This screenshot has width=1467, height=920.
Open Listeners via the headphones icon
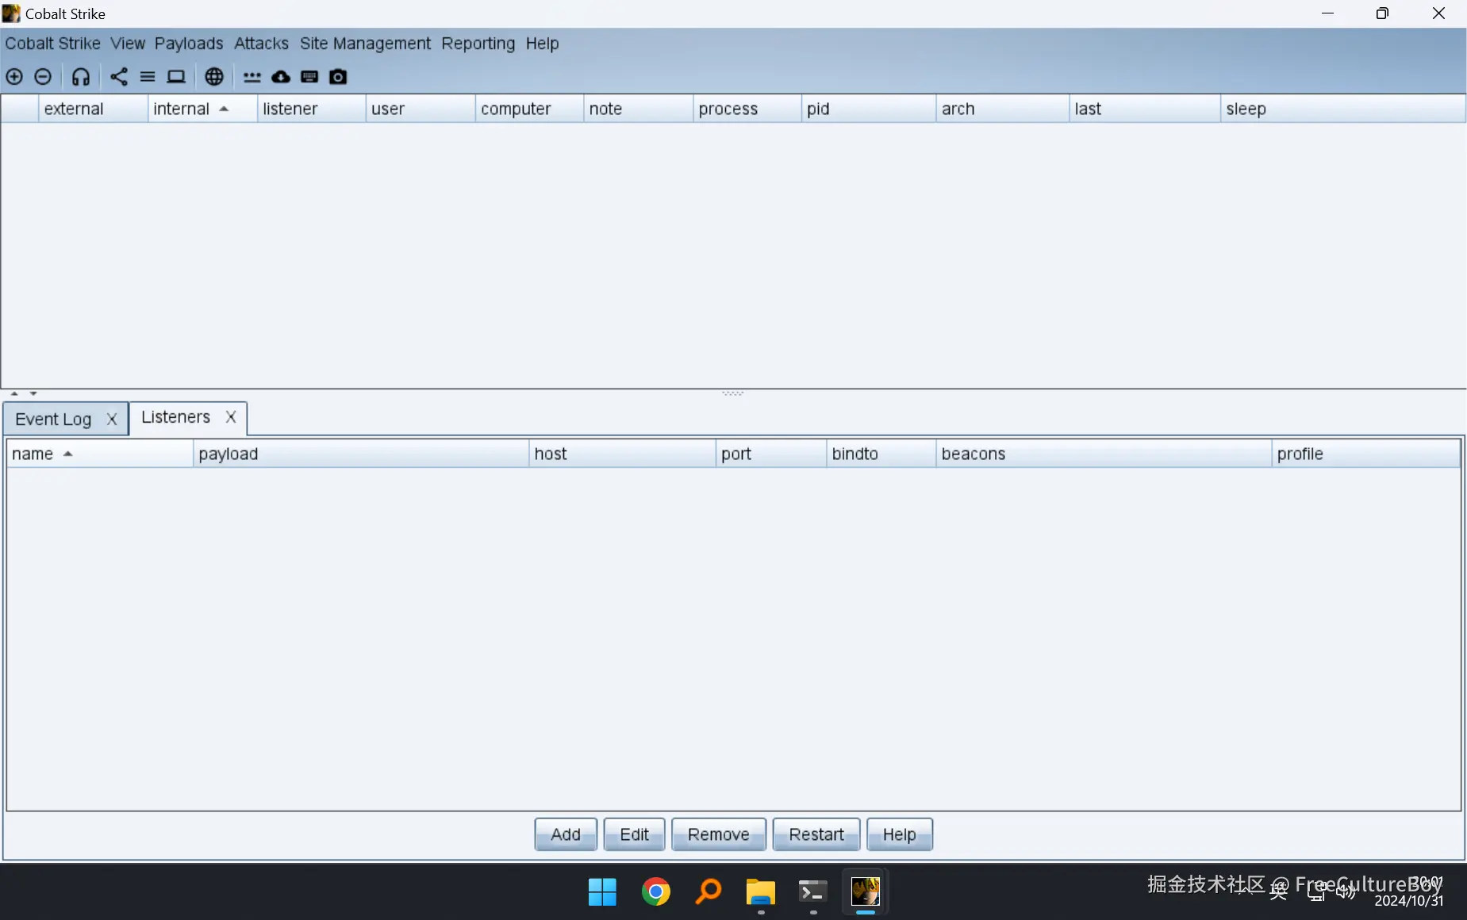coord(81,77)
